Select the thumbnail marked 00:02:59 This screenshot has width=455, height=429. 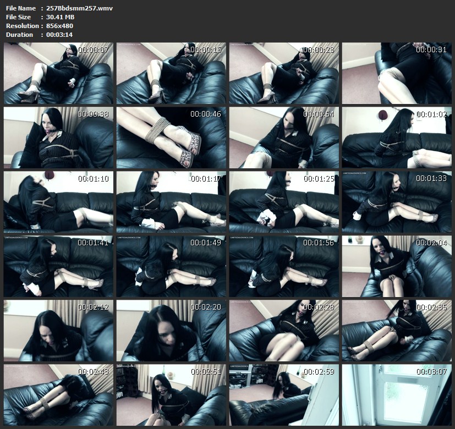284,395
